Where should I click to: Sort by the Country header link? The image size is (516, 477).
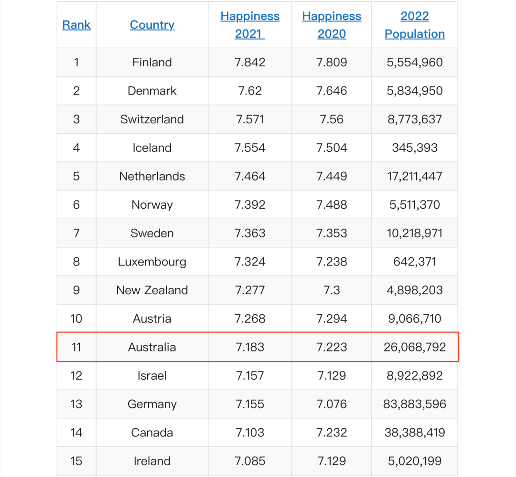tap(152, 25)
